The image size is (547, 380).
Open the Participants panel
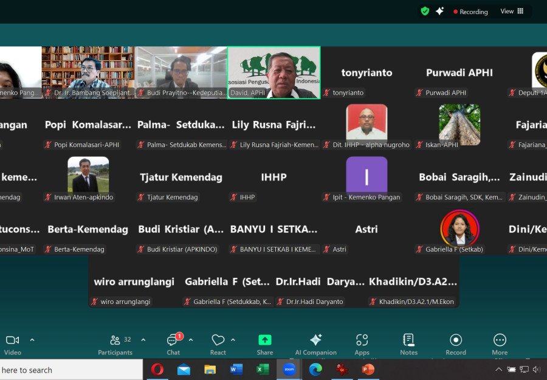115,345
